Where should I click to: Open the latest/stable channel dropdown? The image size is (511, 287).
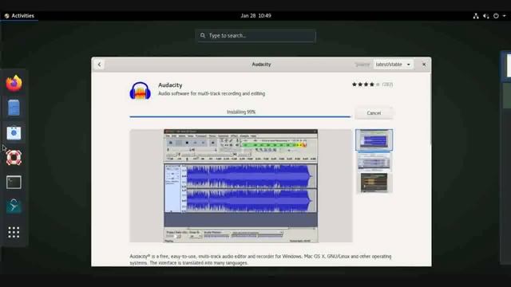coord(393,65)
